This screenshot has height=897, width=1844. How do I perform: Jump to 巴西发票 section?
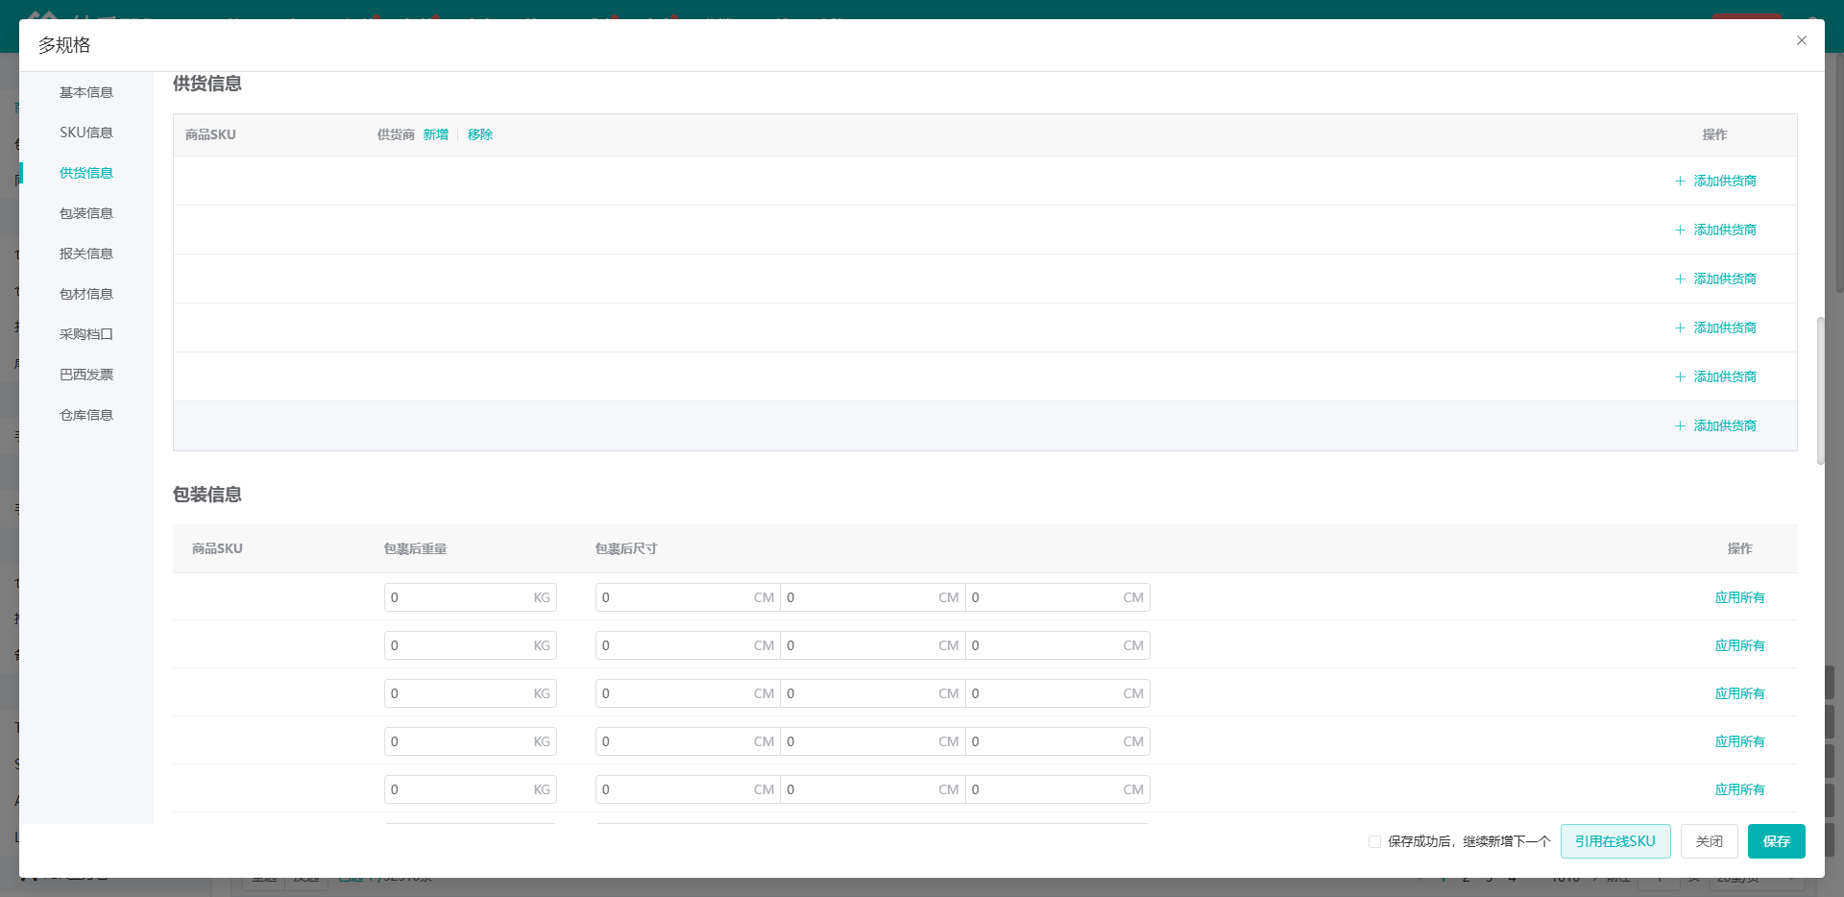tap(86, 375)
